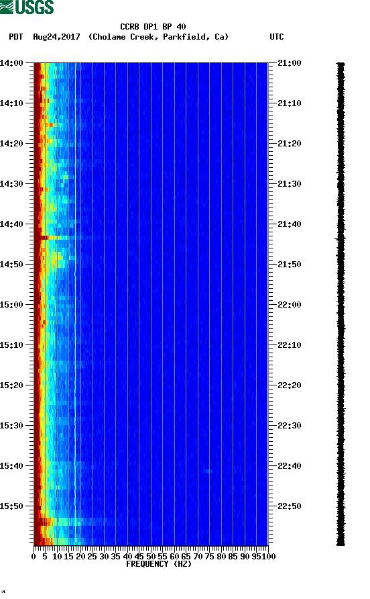Click the 60 Hz frequency tick label
370x599 pixels.
point(174,557)
